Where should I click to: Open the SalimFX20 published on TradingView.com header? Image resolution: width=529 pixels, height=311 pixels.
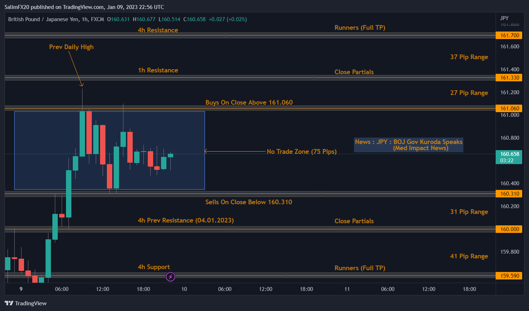[x=84, y=7]
